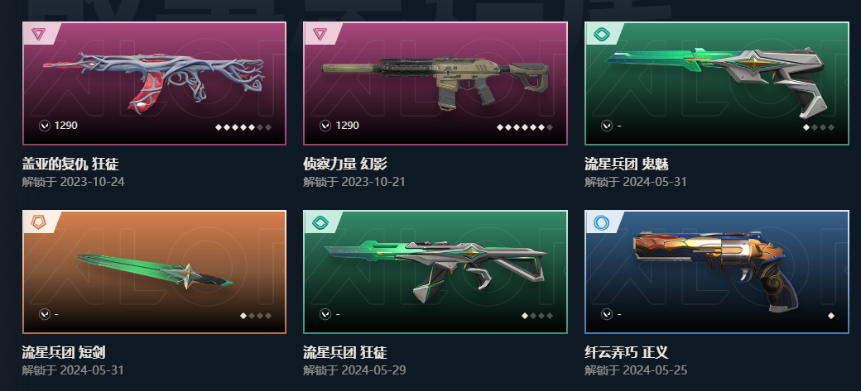Click the pink tier icon on 侦察力量 幻影 card

(319, 34)
